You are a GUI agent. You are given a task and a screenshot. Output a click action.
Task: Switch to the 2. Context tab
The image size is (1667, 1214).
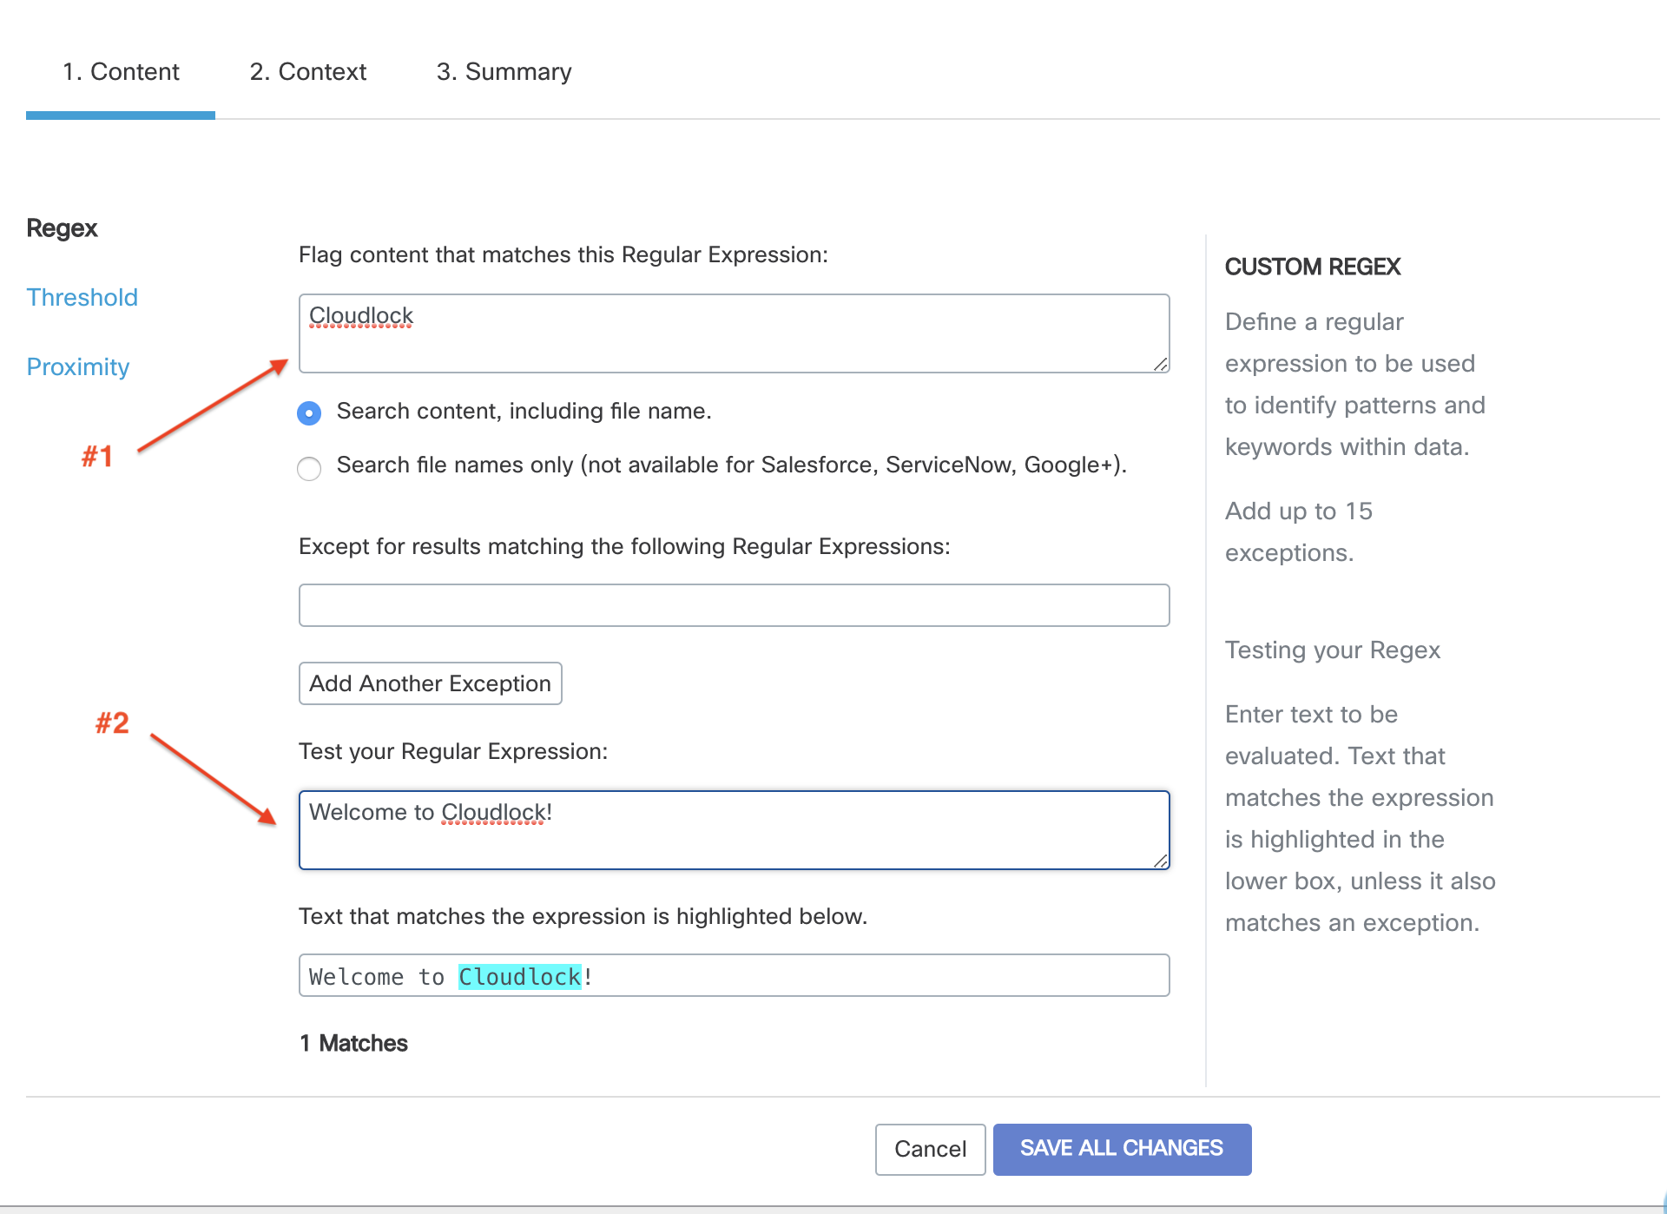coord(308,72)
